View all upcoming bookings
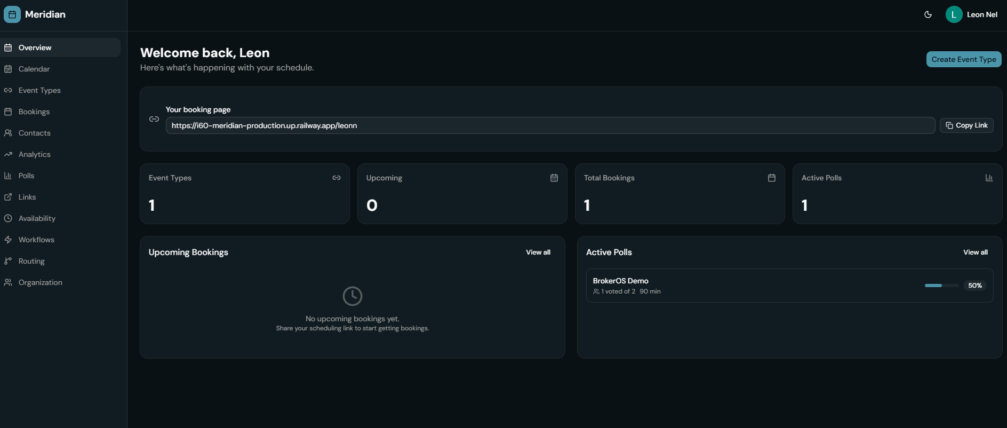This screenshot has width=1007, height=428. [538, 252]
